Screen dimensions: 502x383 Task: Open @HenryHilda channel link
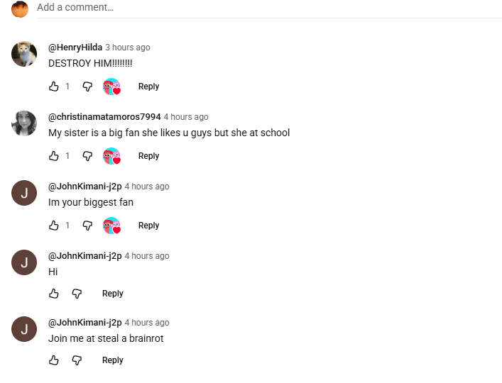tap(75, 48)
